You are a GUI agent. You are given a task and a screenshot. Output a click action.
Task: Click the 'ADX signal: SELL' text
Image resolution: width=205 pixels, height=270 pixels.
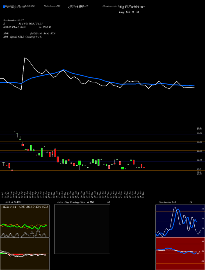[14, 37]
